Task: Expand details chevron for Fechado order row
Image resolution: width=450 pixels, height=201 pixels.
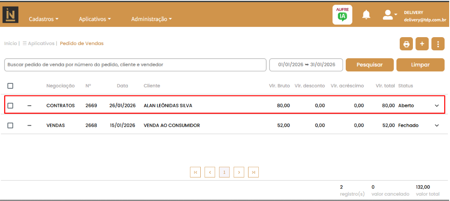Action: point(437,125)
